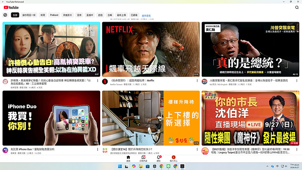The width and height of the screenshot is (302, 170).
Task: Open the stair lift chair video thumbnail
Action: [151, 118]
